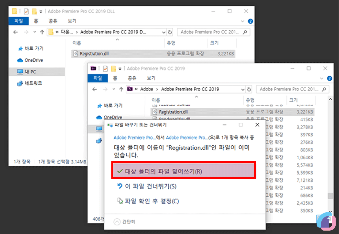Sort by 크기 column in DLL window
Screen dimensions: 339x234
coord(214,43)
